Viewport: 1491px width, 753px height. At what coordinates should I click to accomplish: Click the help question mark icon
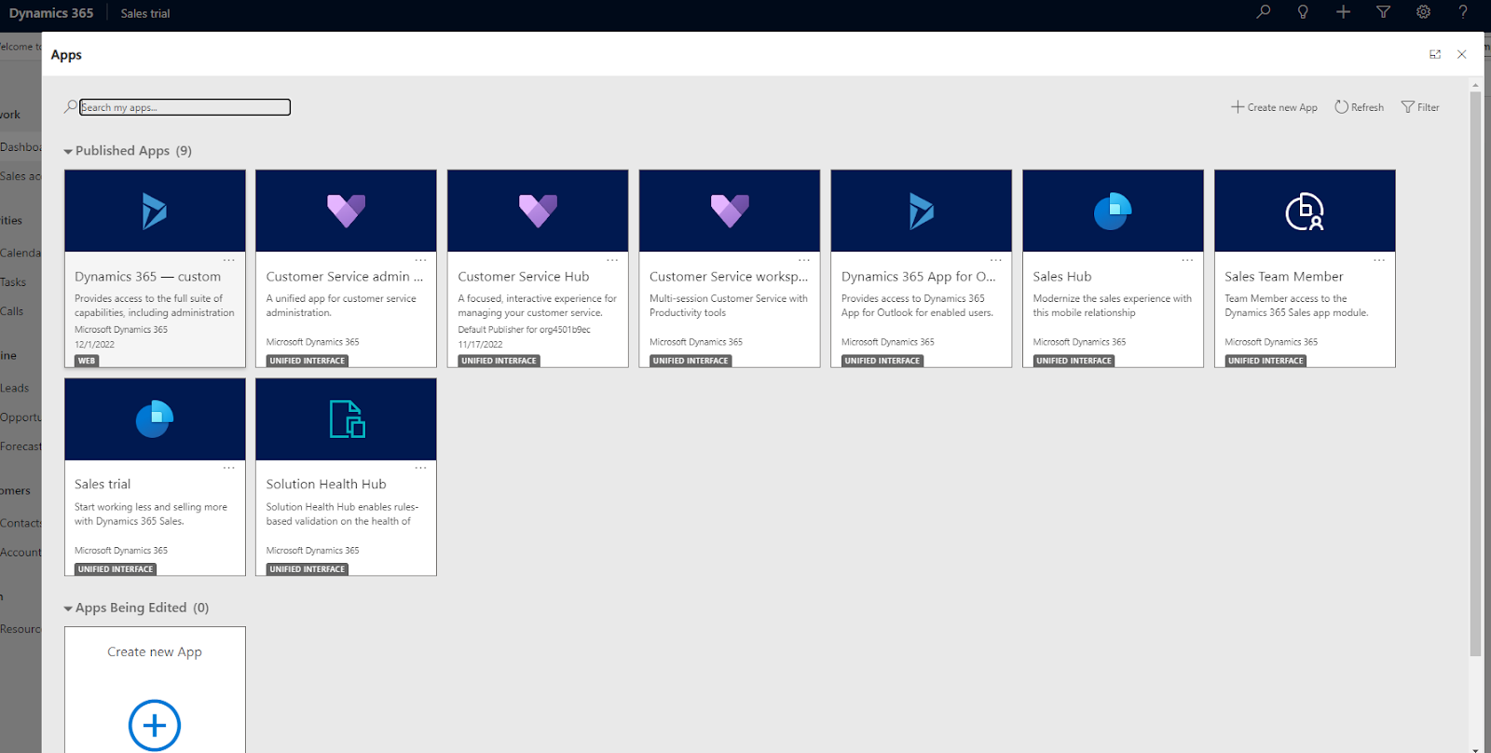(1463, 12)
